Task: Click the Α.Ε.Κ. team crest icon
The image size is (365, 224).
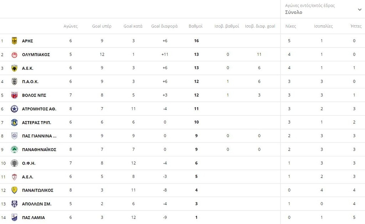Action: (x=14, y=68)
